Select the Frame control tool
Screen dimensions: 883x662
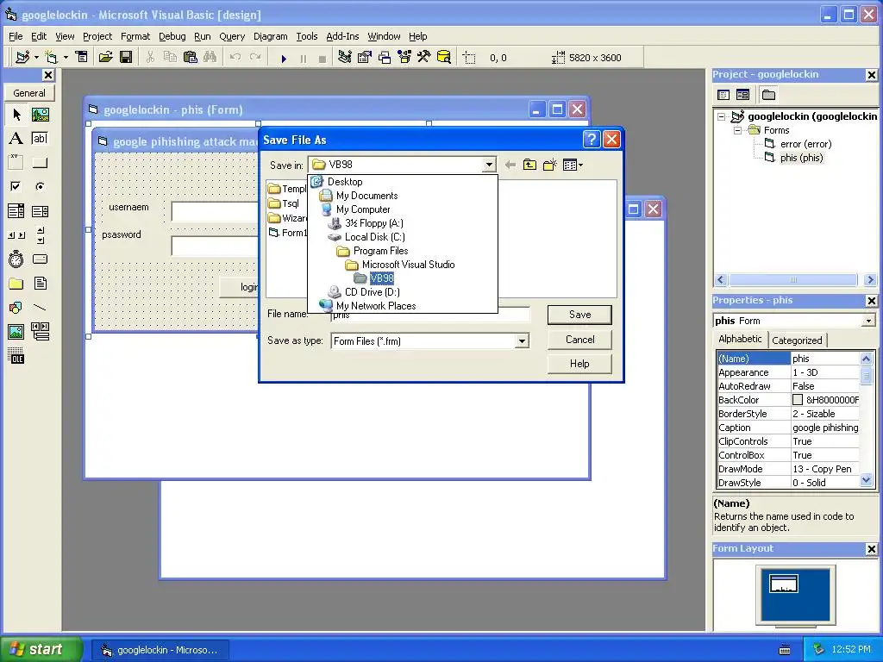[16, 163]
